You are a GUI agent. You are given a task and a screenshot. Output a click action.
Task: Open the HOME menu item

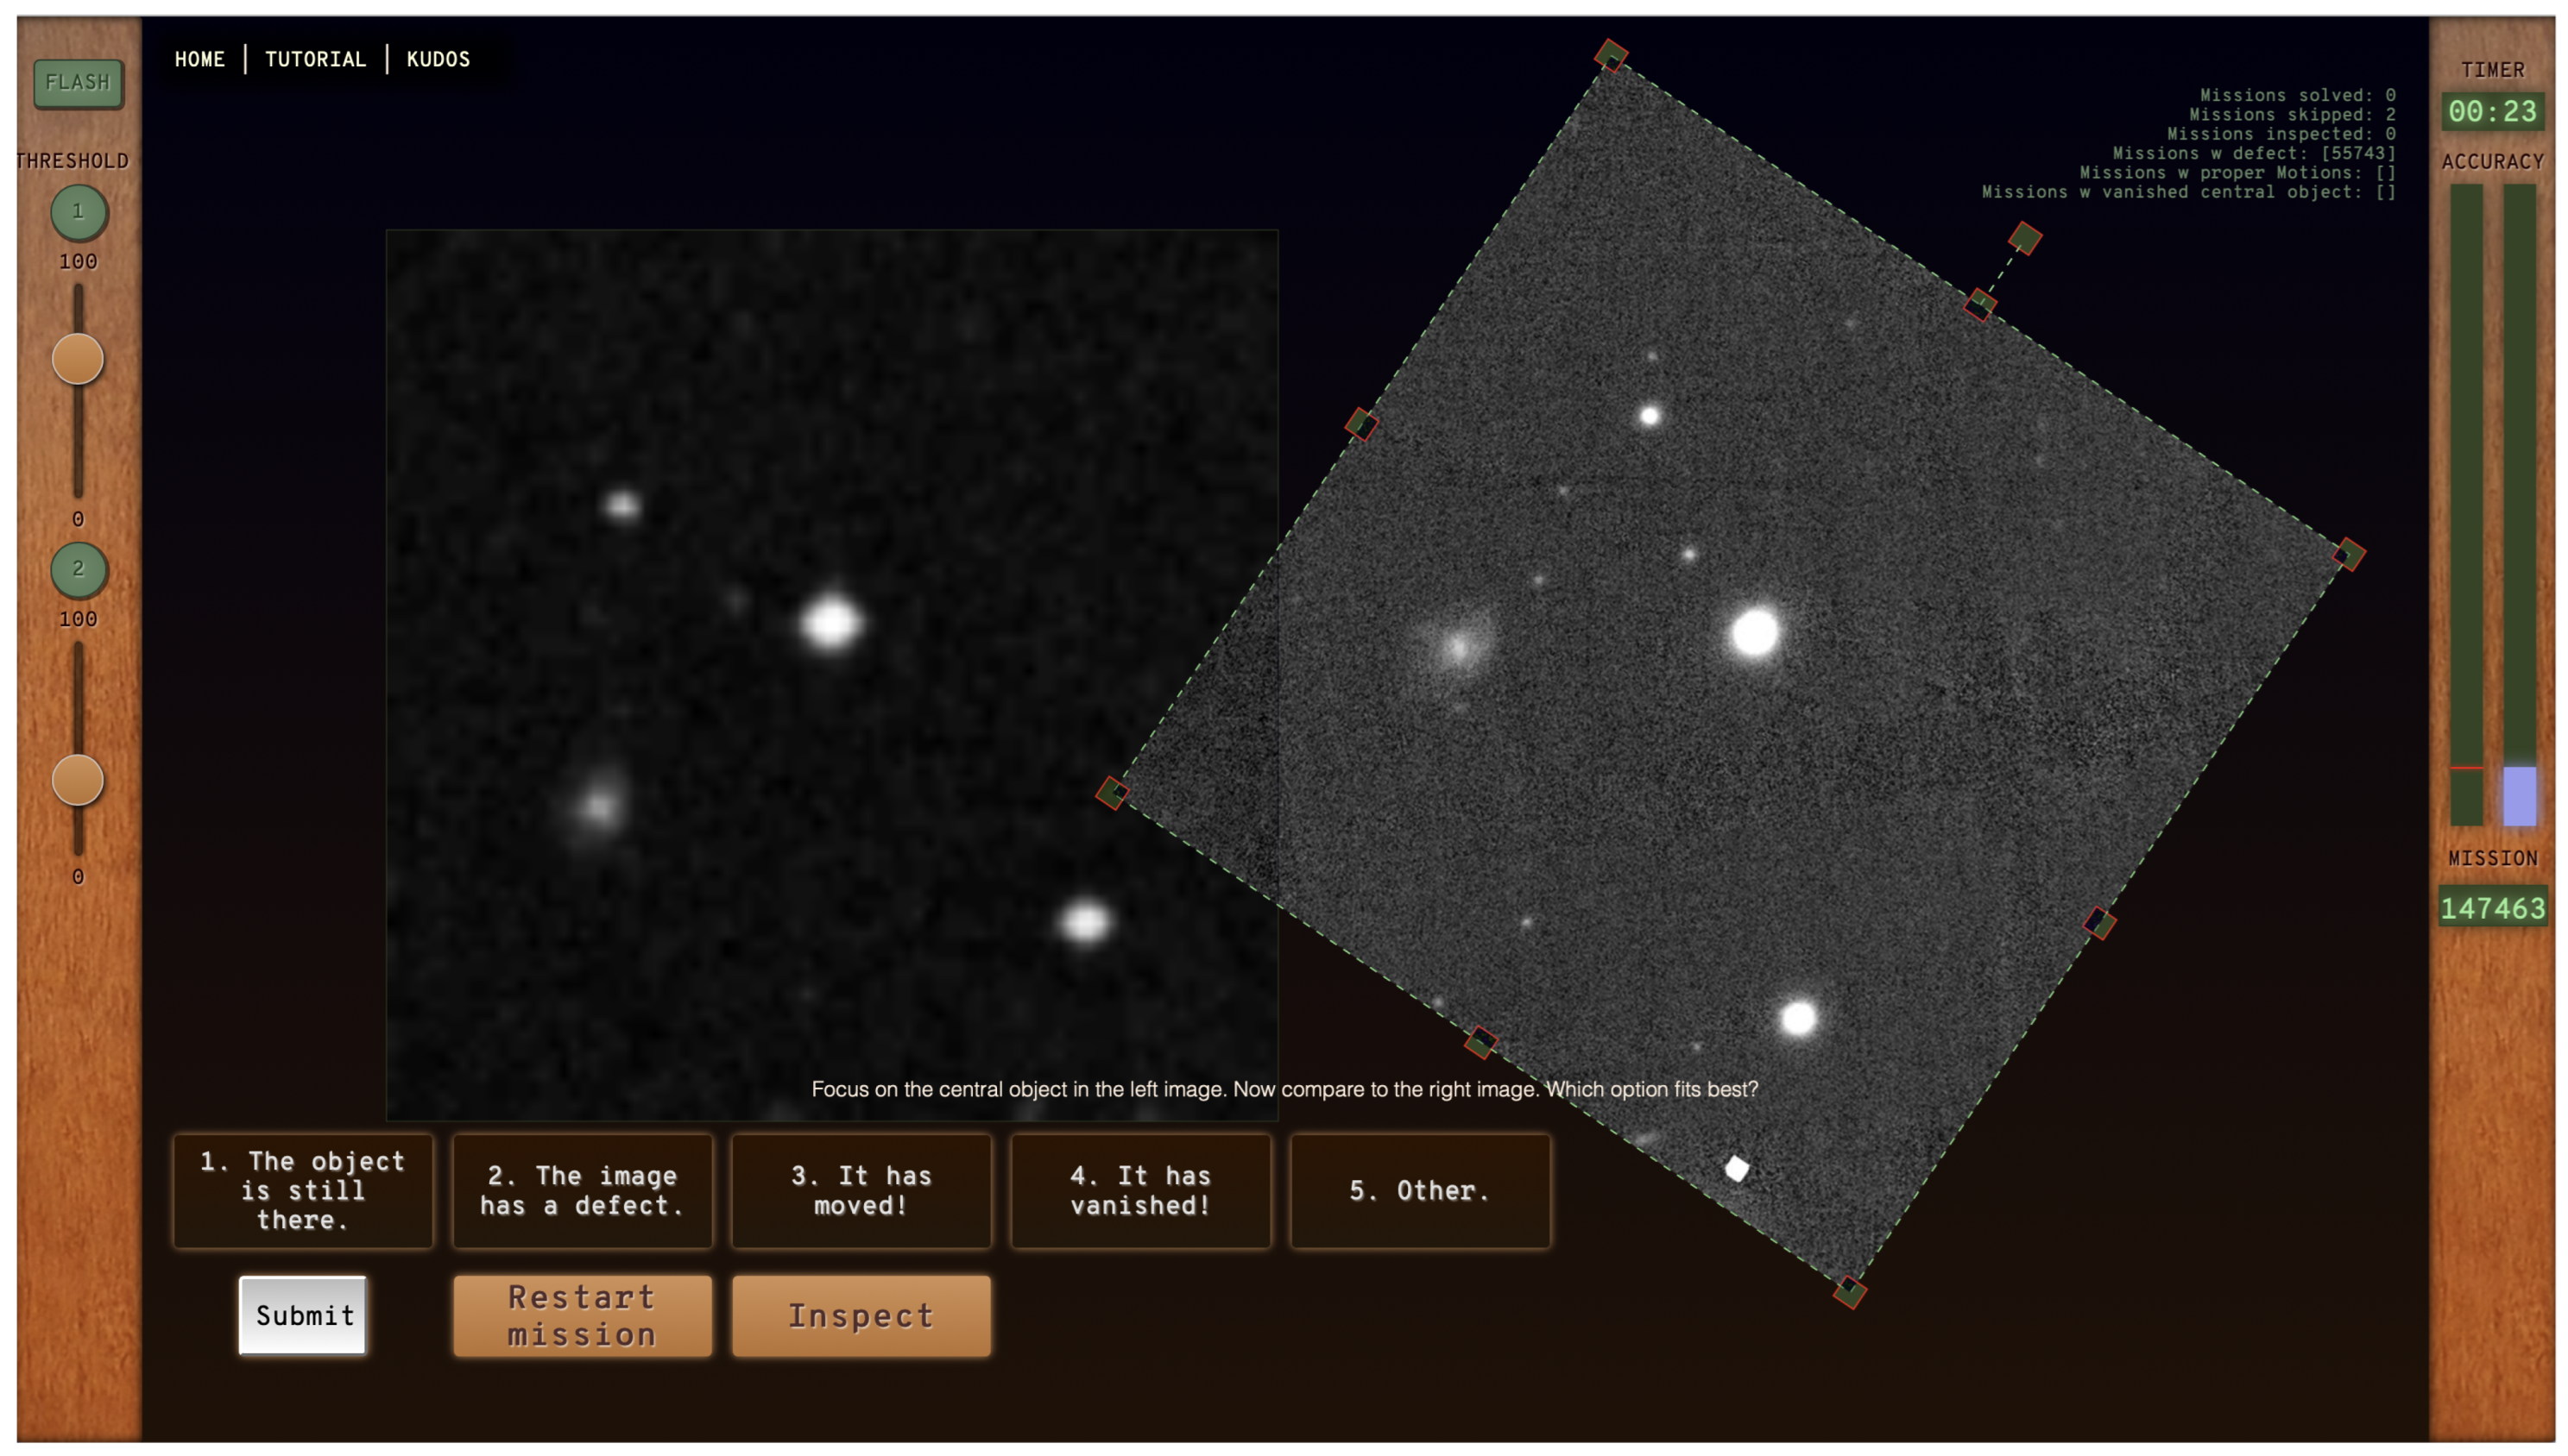click(x=199, y=59)
